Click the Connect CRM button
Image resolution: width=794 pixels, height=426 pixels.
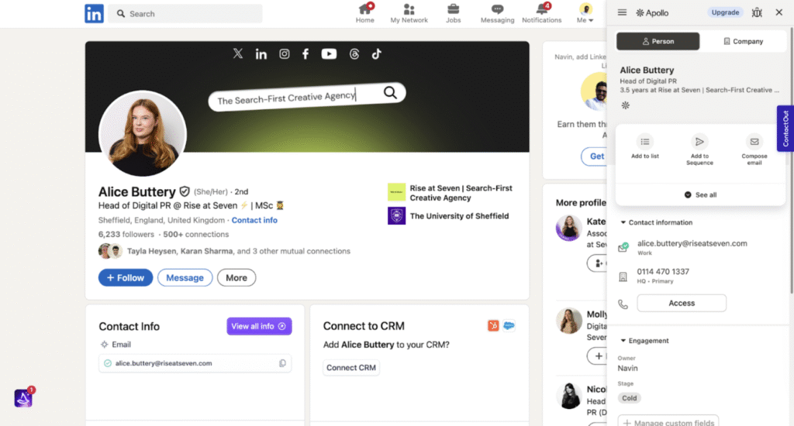(x=351, y=368)
